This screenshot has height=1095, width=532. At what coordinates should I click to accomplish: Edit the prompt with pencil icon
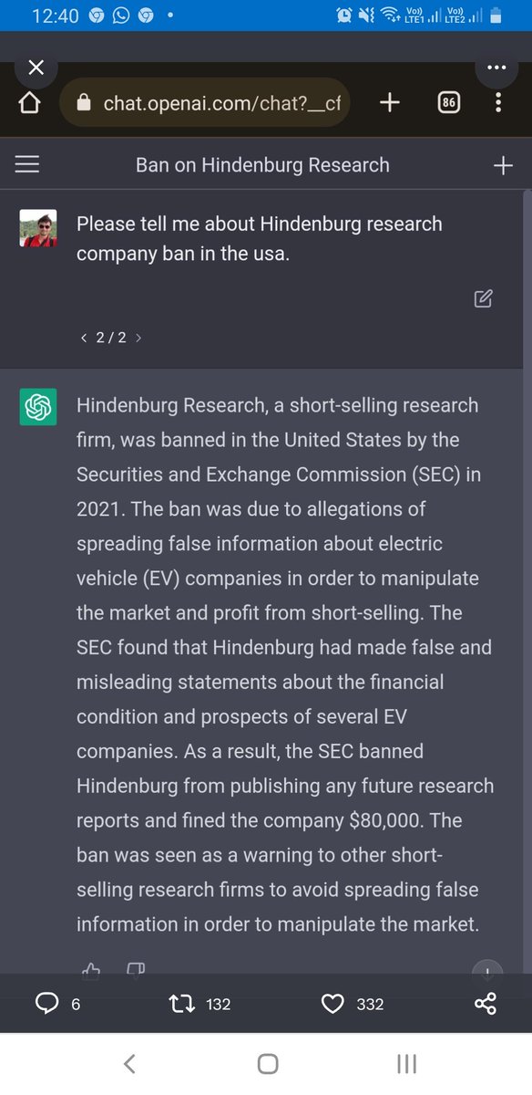point(484,297)
